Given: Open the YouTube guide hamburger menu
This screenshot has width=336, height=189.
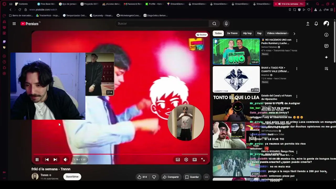Looking at the screenshot, I should tap(14, 24).
